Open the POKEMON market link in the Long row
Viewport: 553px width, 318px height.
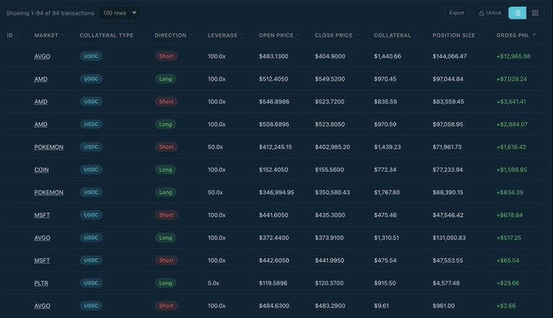49,193
